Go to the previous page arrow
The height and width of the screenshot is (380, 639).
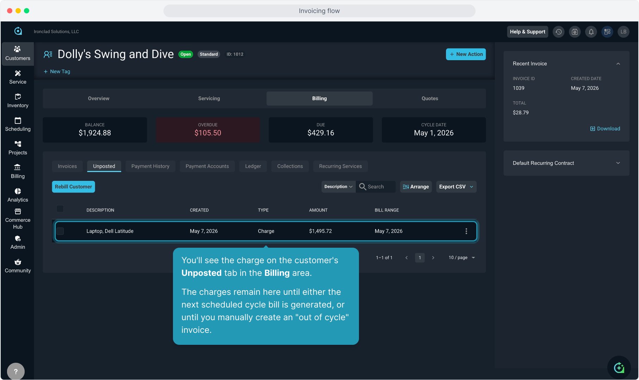coord(407,258)
